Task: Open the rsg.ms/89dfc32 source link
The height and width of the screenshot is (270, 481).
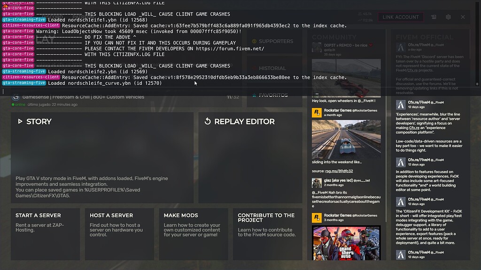Action: pos(339,171)
